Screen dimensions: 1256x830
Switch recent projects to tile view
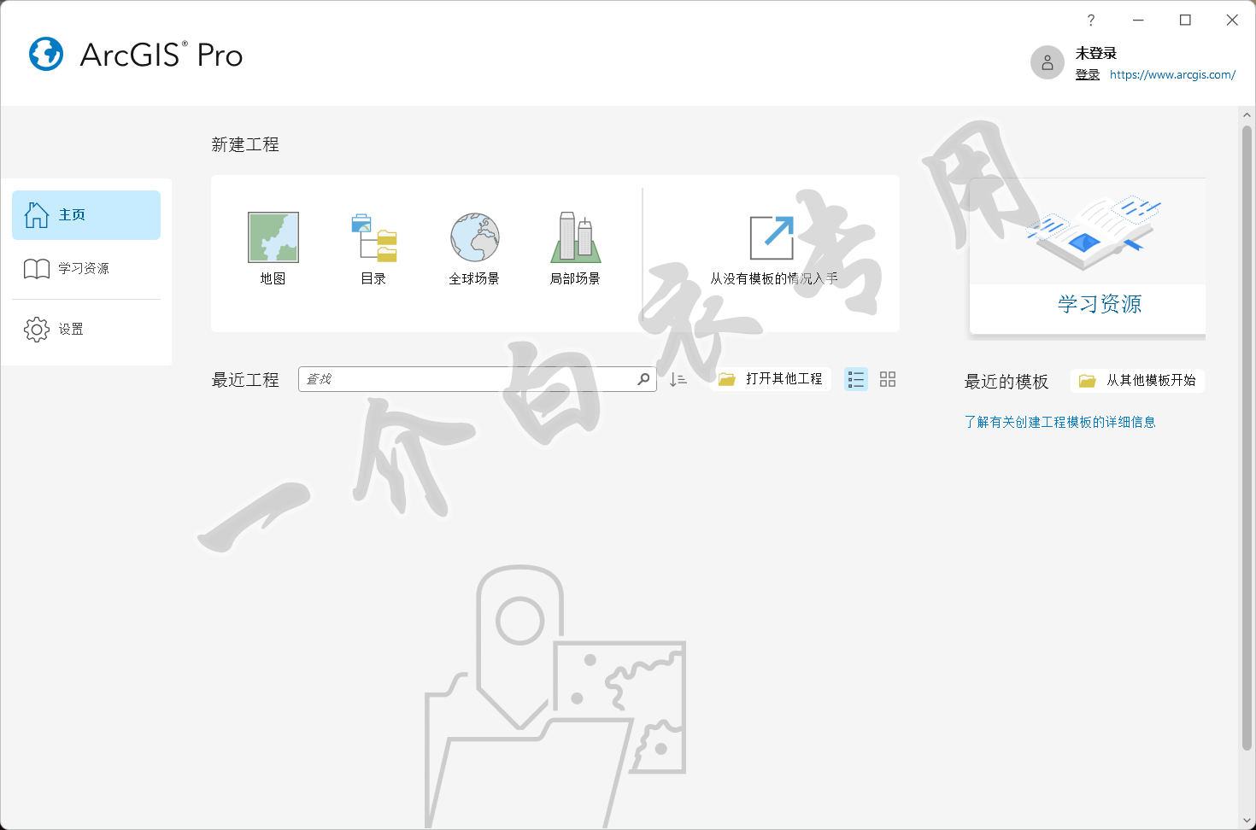click(x=888, y=379)
